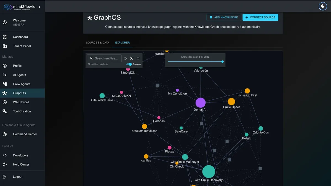Select the small ClinCheck node
The width and height of the screenshot is (331, 186).
[177, 163]
